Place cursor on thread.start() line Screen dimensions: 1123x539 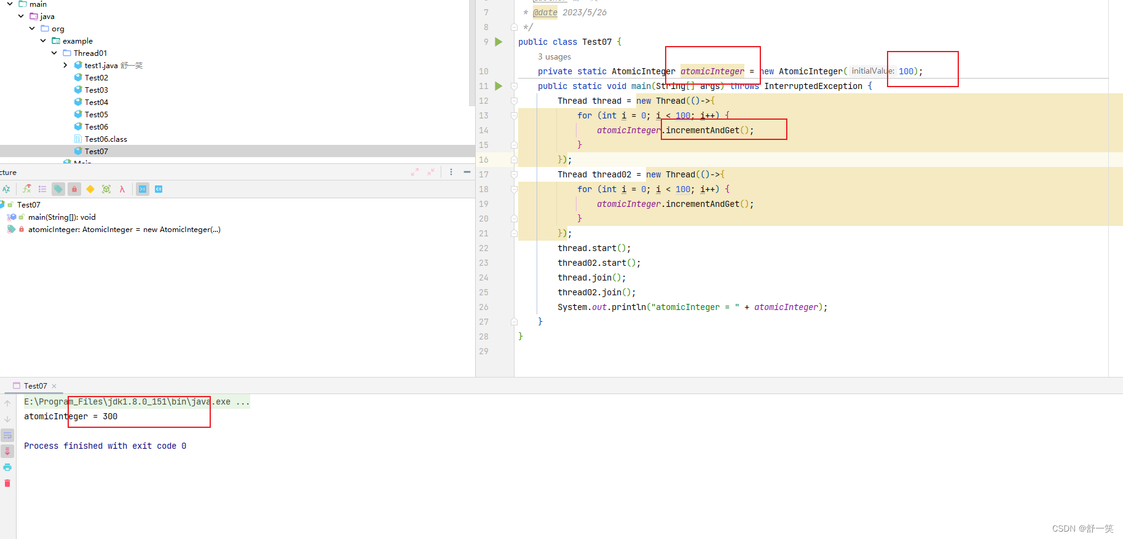click(x=594, y=248)
